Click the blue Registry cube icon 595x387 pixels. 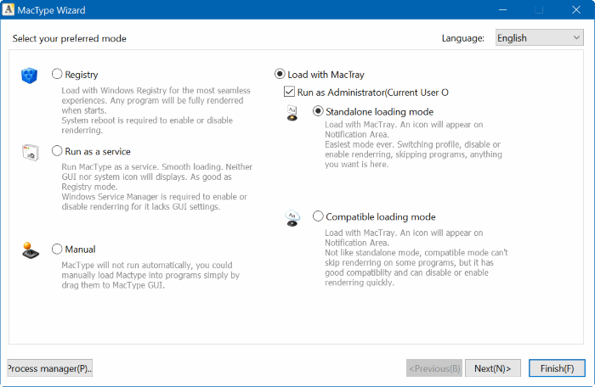pyautogui.click(x=30, y=76)
